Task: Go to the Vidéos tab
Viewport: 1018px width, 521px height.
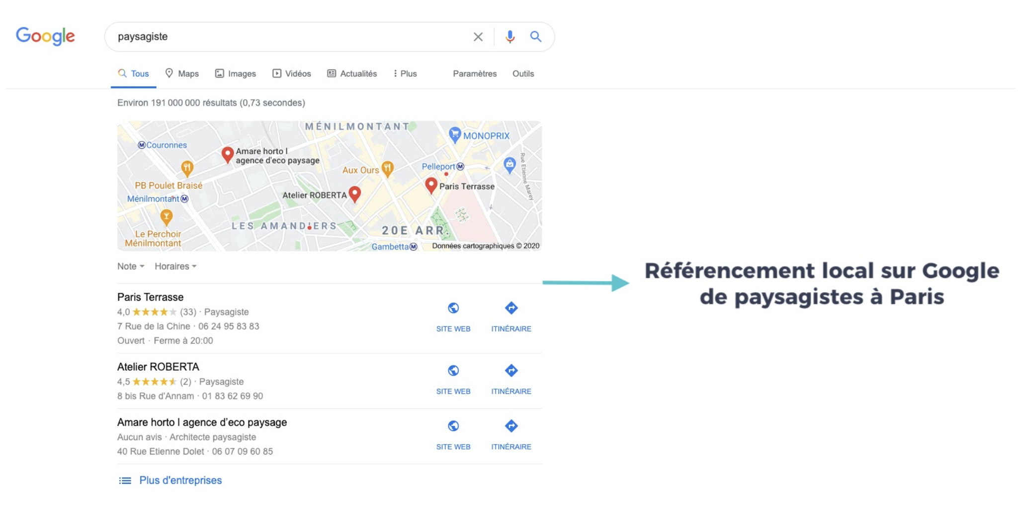Action: 292,73
